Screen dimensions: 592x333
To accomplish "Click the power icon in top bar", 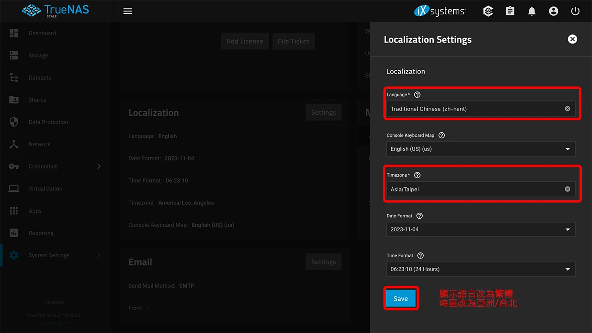I will (575, 11).
